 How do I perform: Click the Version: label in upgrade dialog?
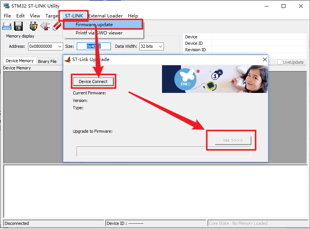pyautogui.click(x=80, y=100)
